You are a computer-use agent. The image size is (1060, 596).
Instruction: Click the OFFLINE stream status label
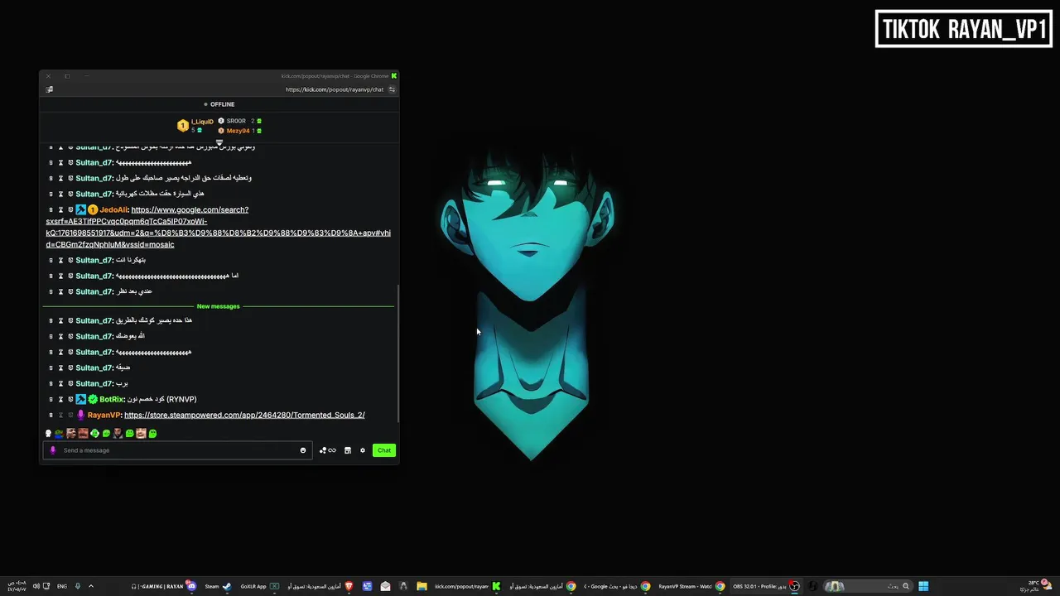click(219, 104)
